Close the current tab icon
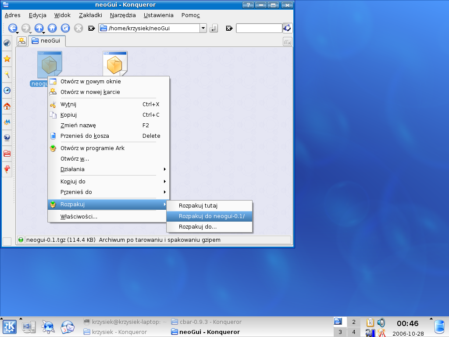449x337 pixels. [x=288, y=42]
